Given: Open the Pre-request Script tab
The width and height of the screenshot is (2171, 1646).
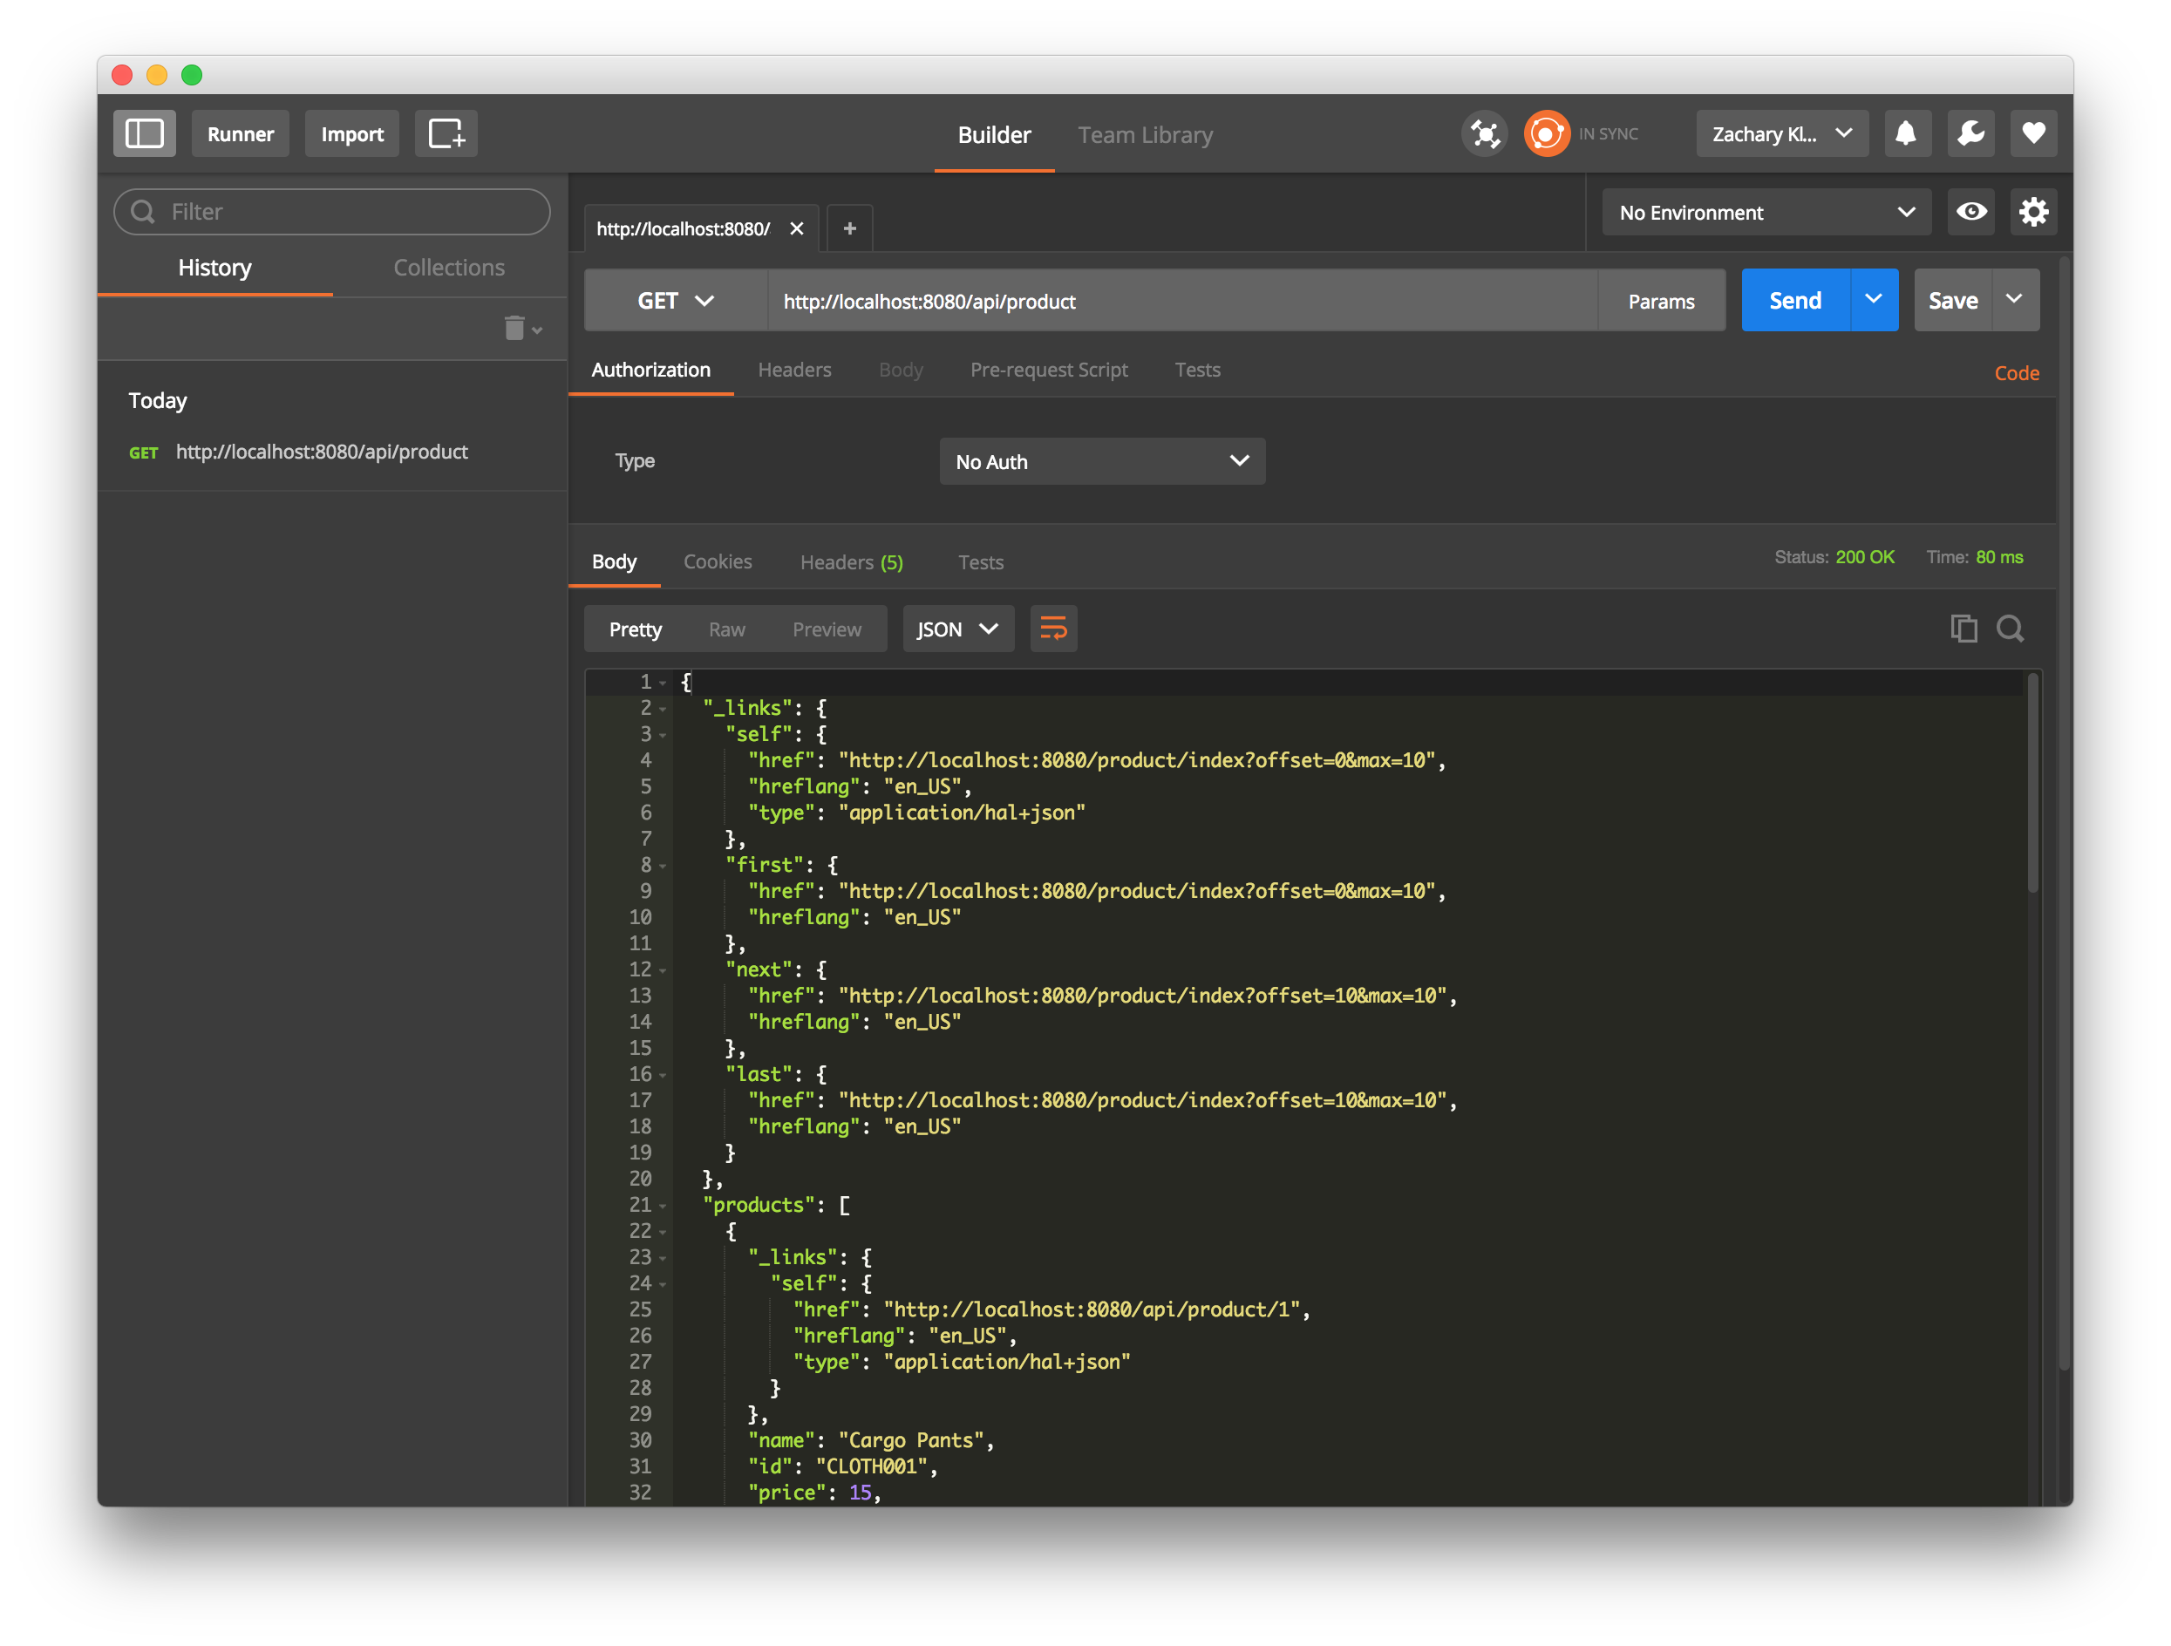Looking at the screenshot, I should click(1048, 370).
